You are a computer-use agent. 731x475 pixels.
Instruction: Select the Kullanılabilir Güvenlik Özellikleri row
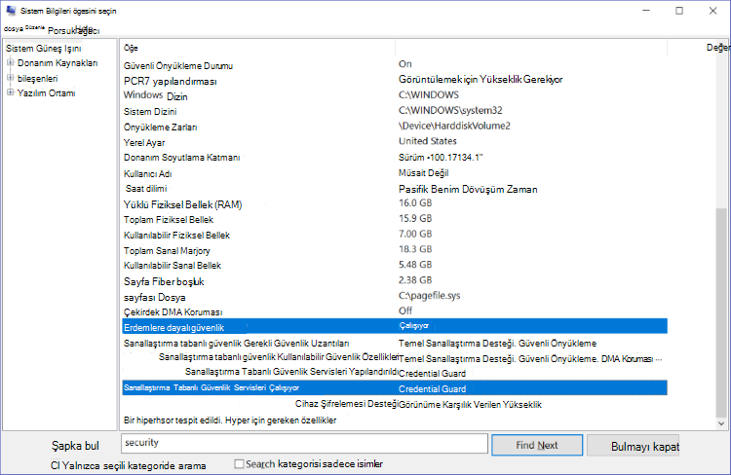[x=395, y=357]
